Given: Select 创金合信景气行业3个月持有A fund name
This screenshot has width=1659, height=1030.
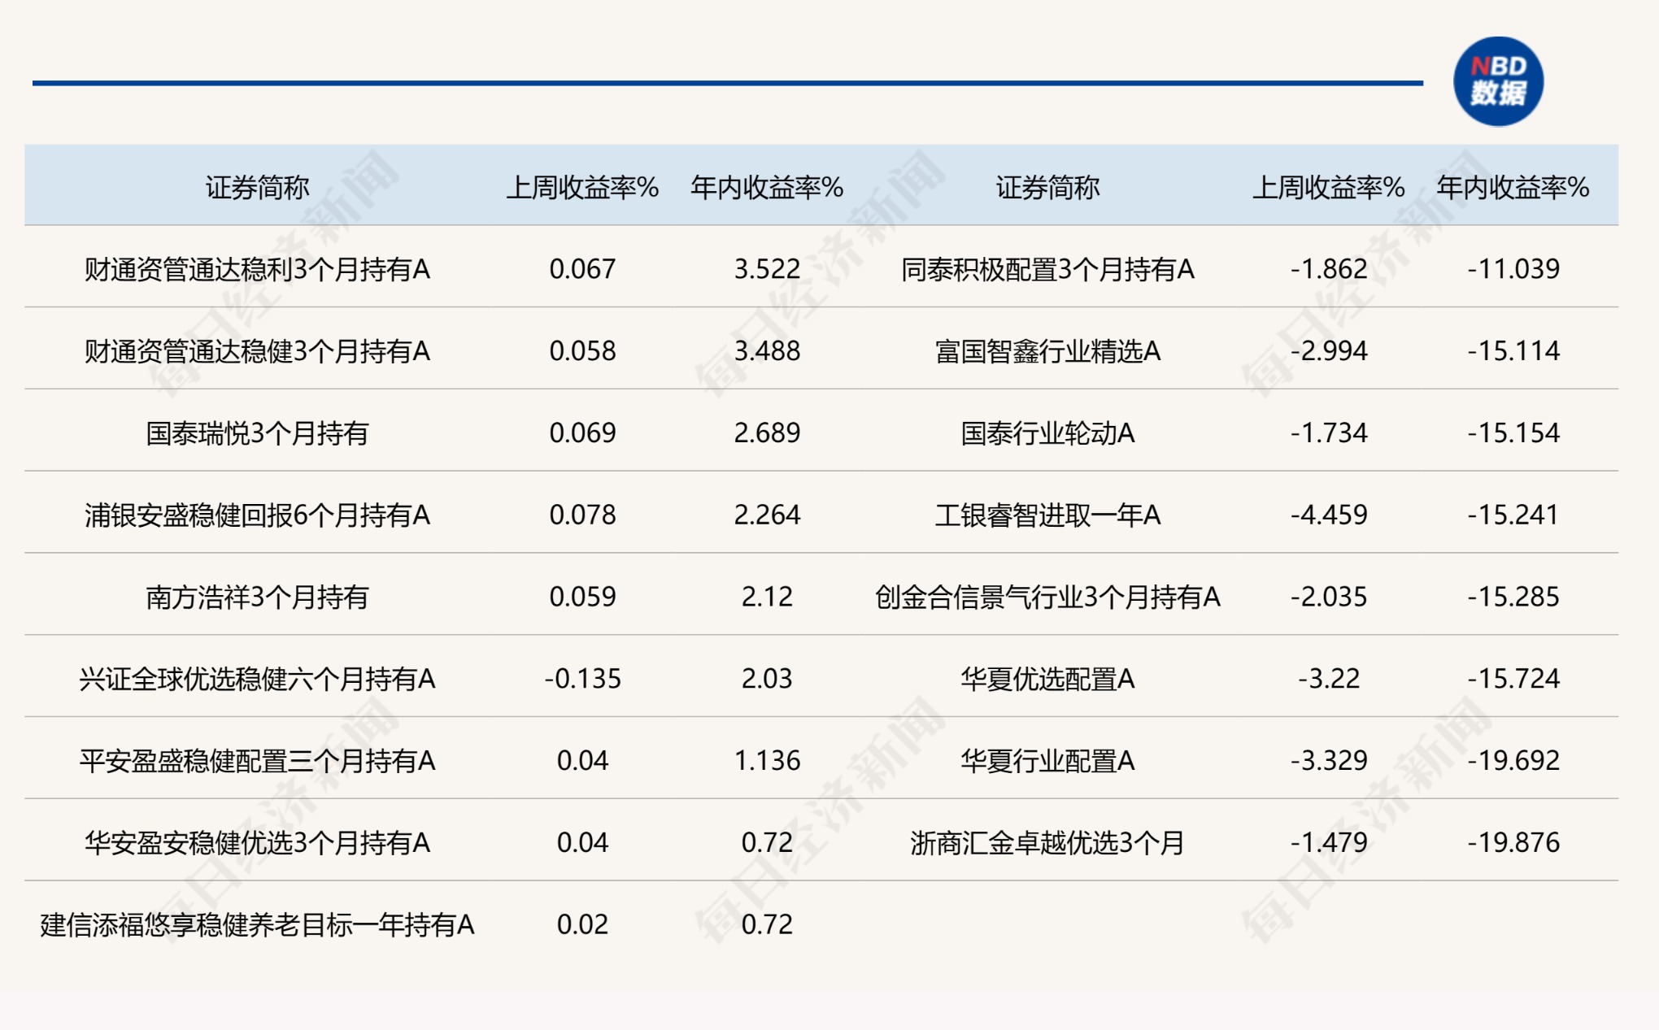Looking at the screenshot, I should coord(1047,597).
